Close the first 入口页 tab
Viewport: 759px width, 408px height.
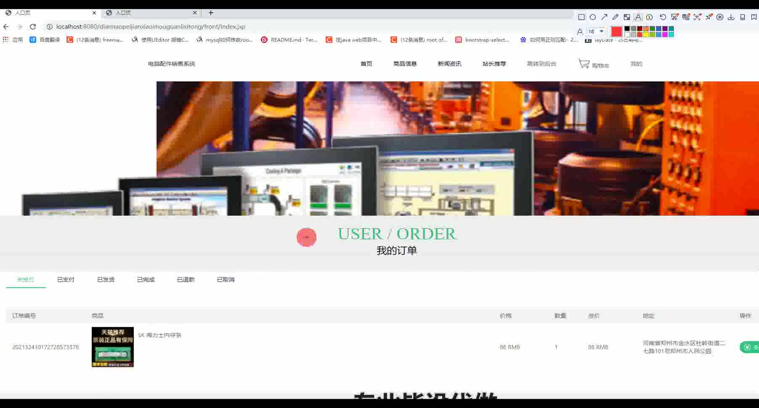click(94, 13)
